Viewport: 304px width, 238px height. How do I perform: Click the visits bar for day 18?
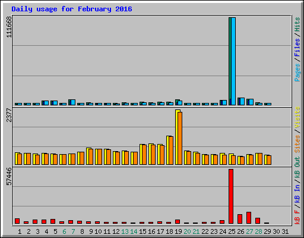(x=170, y=151)
